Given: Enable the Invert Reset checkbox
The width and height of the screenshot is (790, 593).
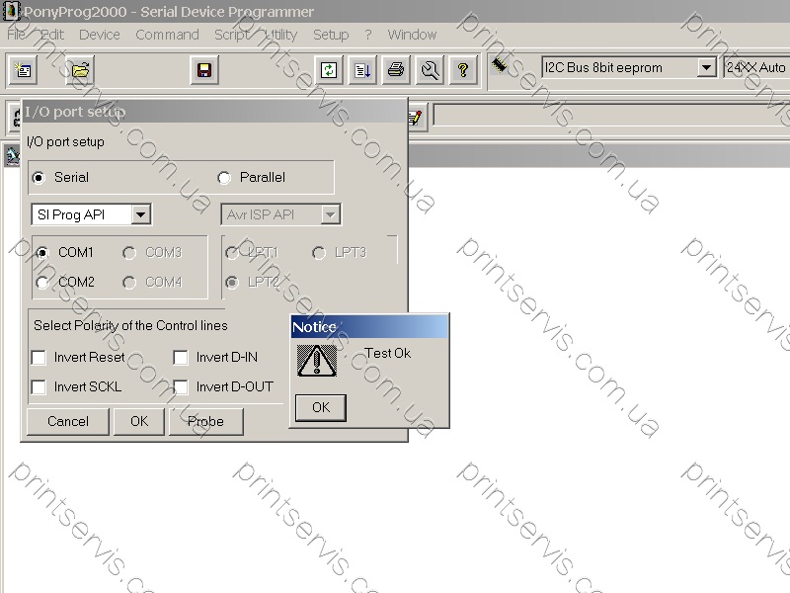Looking at the screenshot, I should point(39,358).
